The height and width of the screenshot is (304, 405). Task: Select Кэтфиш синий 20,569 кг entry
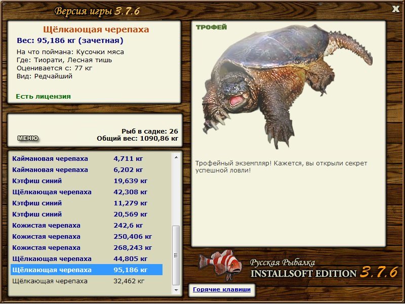tap(87, 214)
